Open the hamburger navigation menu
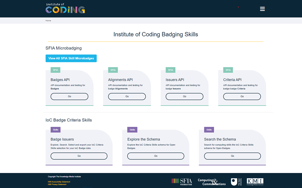The height and width of the screenshot is (188, 302). (x=262, y=9)
